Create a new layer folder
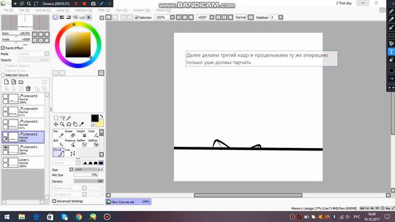The height and width of the screenshot is (222, 395). pyautogui.click(x=21, y=82)
